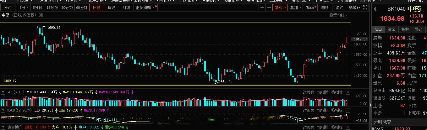Click the MAVOL2:749.061万 value
The width and height of the screenshot is (427, 130).
tap(114, 92)
